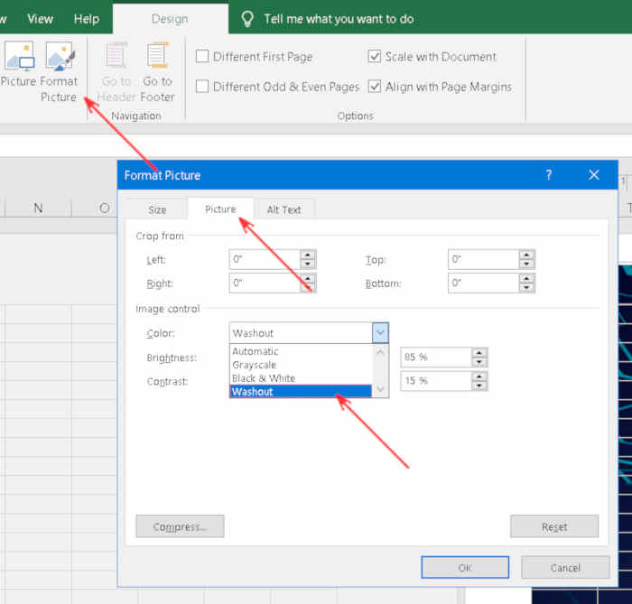
Task: Click the Compress button
Action: click(180, 526)
